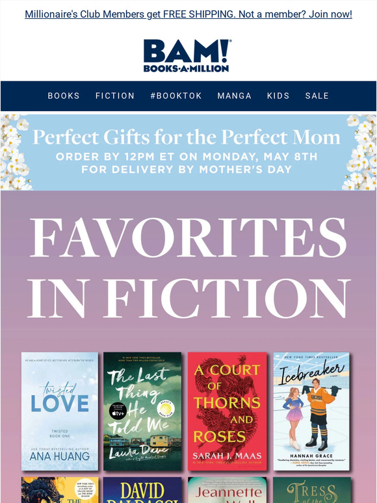Image resolution: width=377 pixels, height=503 pixels.
Task: Click the Favorites in Fiction headline
Action: (188, 267)
